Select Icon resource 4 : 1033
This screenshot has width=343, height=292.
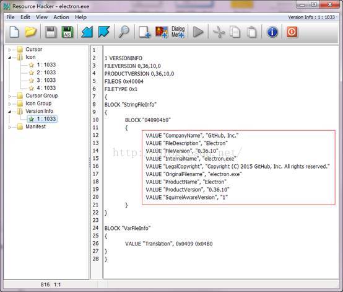(x=46, y=88)
